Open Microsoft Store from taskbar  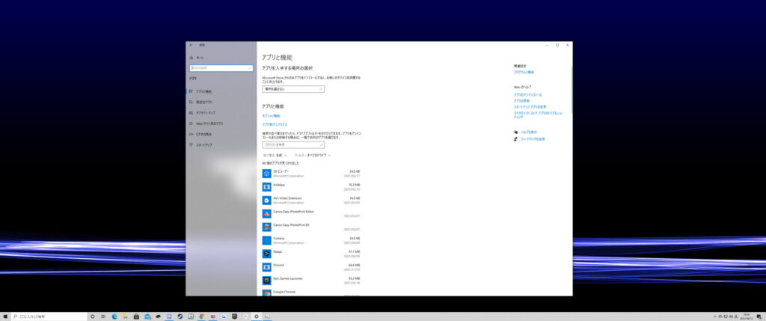(x=136, y=317)
